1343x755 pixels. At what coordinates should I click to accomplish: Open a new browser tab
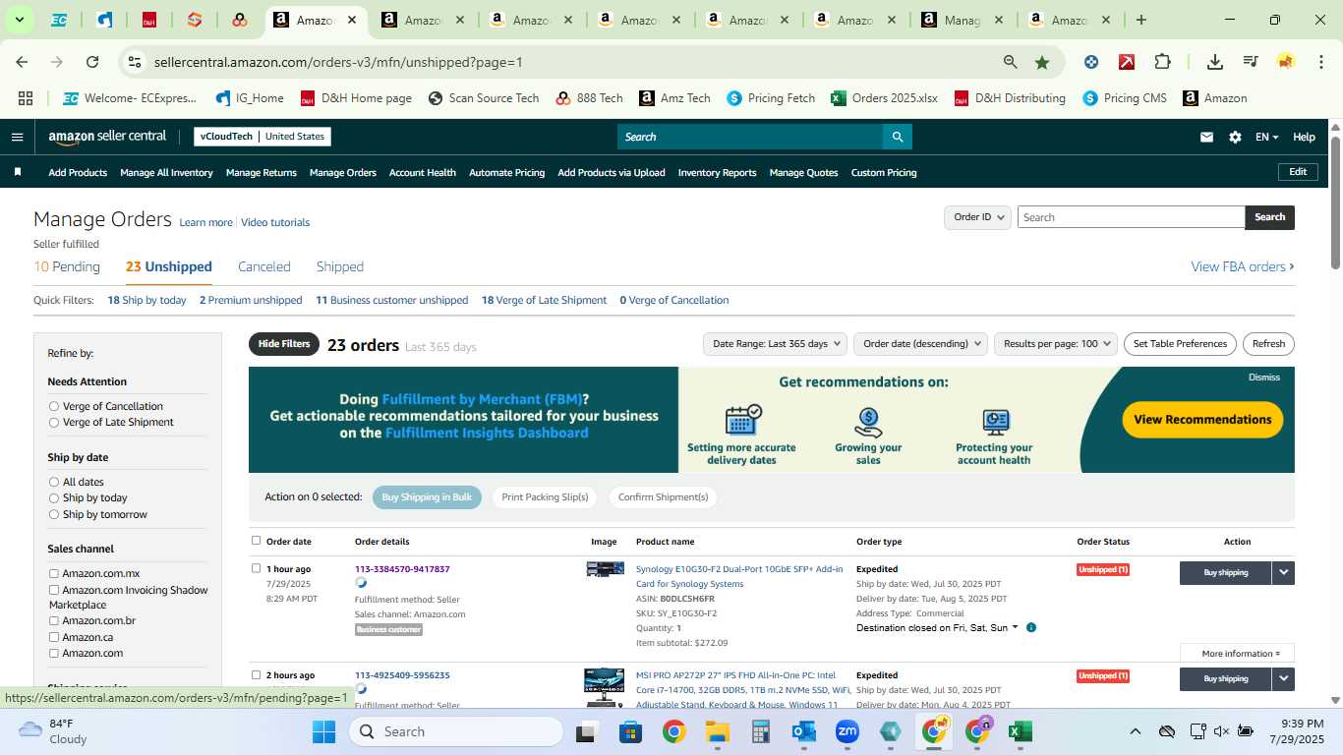[1141, 20]
